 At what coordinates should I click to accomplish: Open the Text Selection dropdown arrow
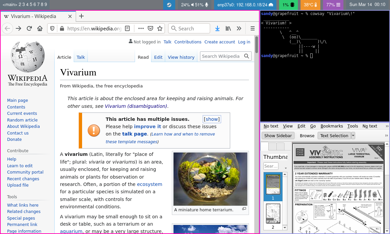tap(353, 136)
